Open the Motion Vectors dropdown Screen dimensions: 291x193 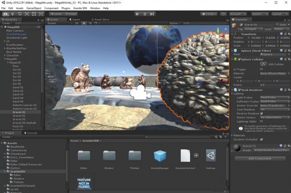pyautogui.click(x=275, y=117)
